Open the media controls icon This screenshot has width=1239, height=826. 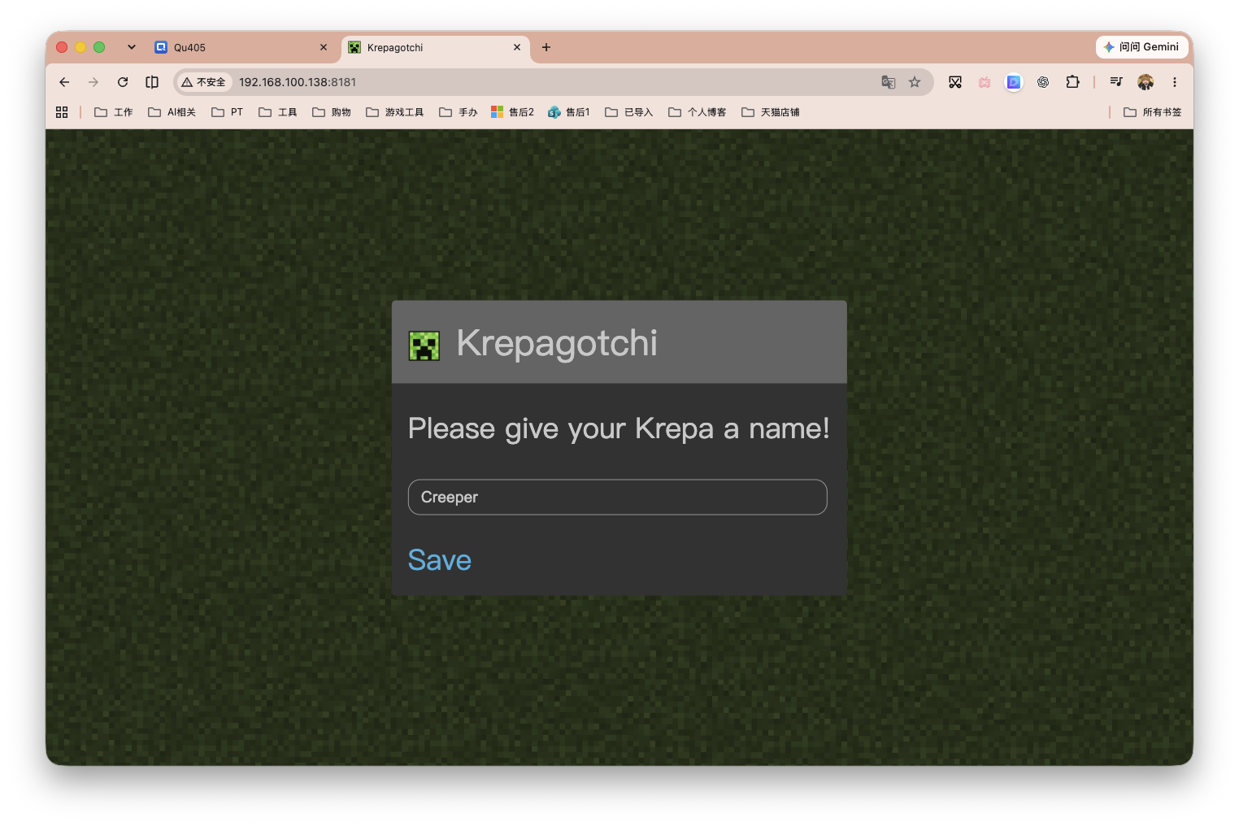coord(1116,82)
